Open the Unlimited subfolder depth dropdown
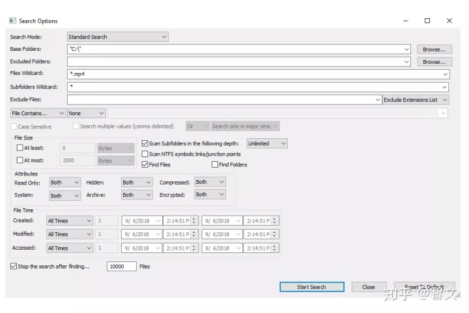Image resolution: width=469 pixels, height=313 pixels. coord(267,143)
